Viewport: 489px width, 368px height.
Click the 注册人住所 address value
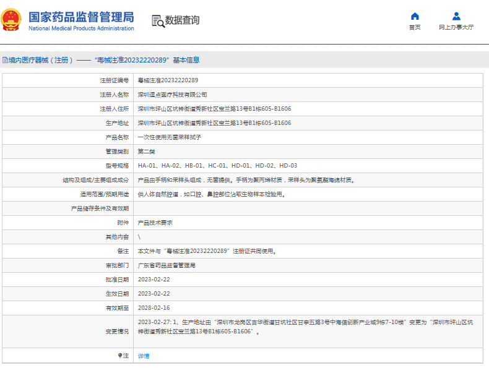[x=215, y=109]
